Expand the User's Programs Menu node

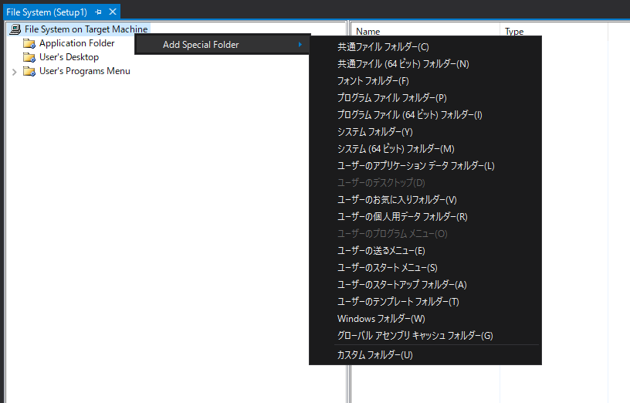coord(15,72)
